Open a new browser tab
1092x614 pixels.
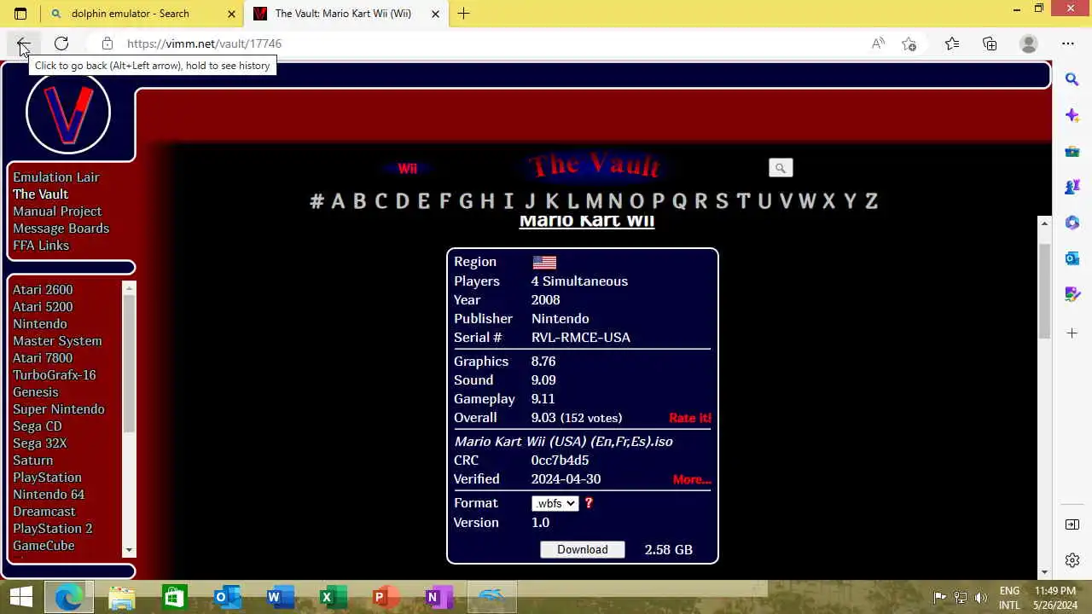pos(463,14)
